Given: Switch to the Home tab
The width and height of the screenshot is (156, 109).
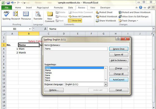Looking at the screenshot, I should pos(18,8).
